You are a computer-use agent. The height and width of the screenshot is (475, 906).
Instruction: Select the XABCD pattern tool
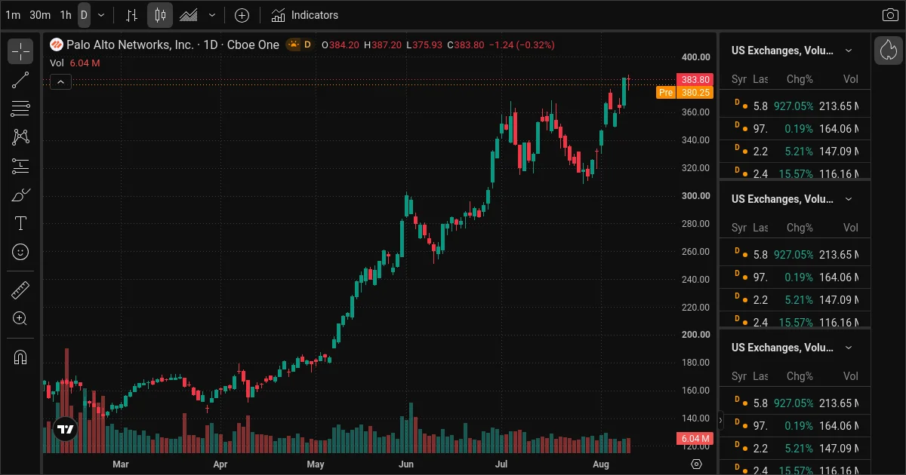coord(20,137)
